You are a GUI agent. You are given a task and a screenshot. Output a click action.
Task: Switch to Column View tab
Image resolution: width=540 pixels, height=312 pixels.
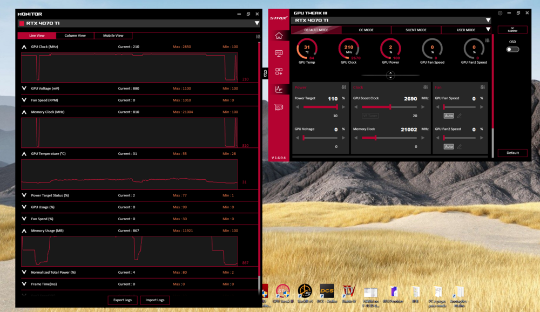(x=75, y=36)
